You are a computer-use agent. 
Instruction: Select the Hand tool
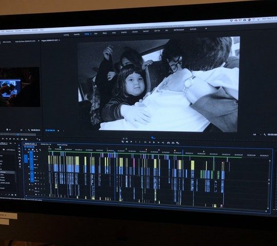pos(19,164)
